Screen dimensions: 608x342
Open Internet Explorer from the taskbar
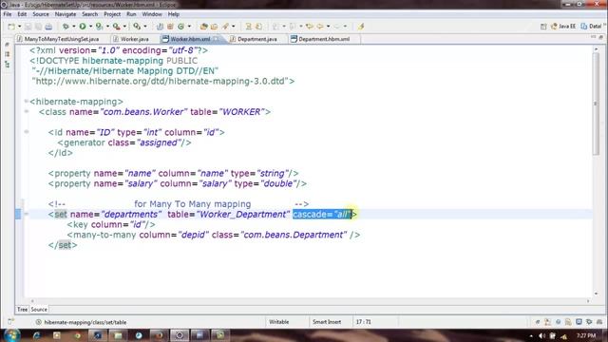37,335
